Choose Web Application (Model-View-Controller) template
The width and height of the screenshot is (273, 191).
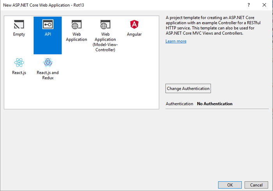[x=105, y=36]
